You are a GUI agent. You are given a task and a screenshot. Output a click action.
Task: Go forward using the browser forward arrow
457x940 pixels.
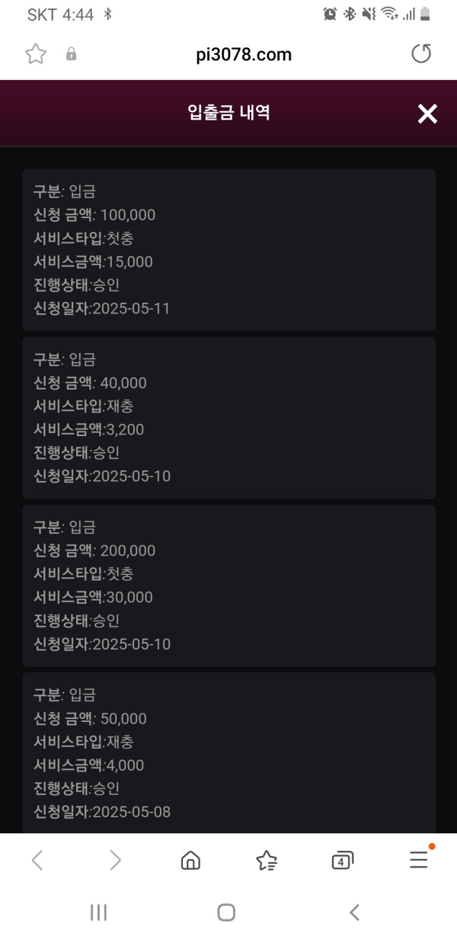click(x=115, y=861)
